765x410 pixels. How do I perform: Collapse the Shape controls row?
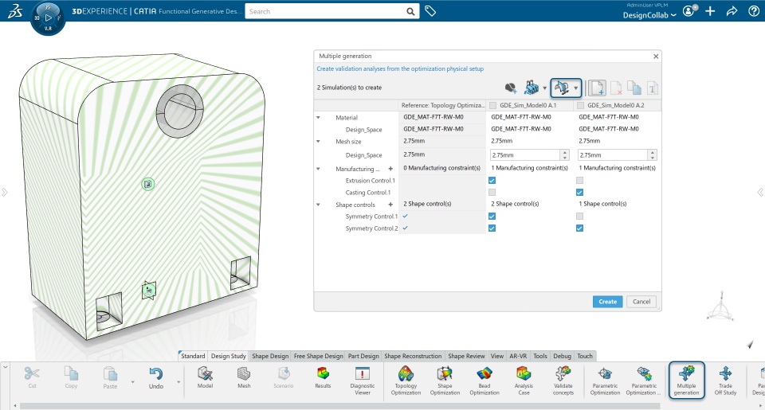pyautogui.click(x=318, y=205)
